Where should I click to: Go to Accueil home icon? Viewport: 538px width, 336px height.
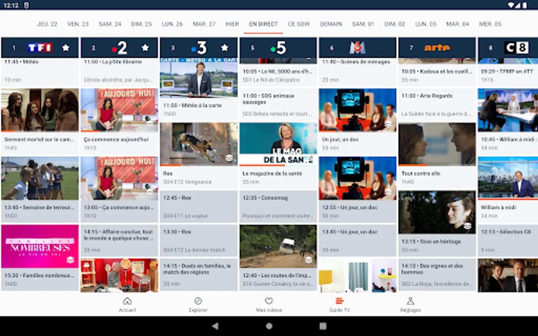[x=127, y=301]
